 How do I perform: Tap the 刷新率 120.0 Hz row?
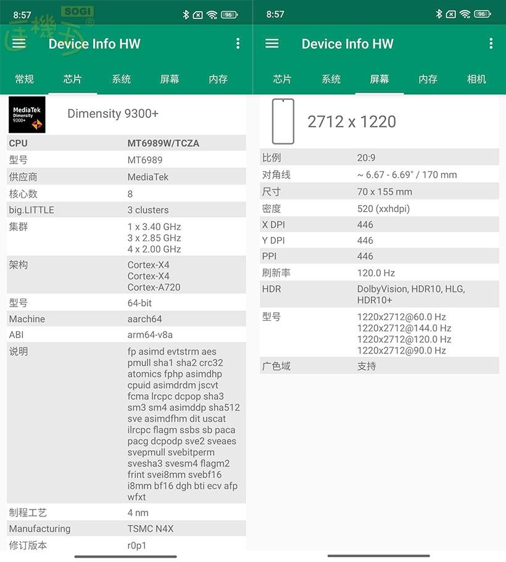[379, 273]
